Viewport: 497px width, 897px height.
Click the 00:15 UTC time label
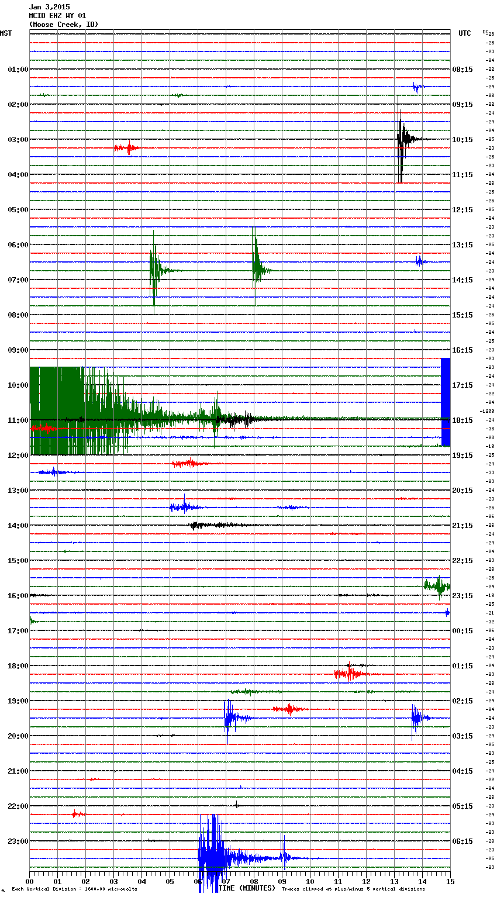coord(463,630)
